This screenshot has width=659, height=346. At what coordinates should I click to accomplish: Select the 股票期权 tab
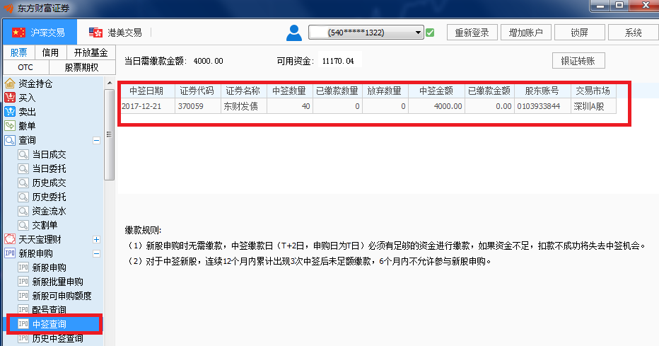tap(81, 67)
